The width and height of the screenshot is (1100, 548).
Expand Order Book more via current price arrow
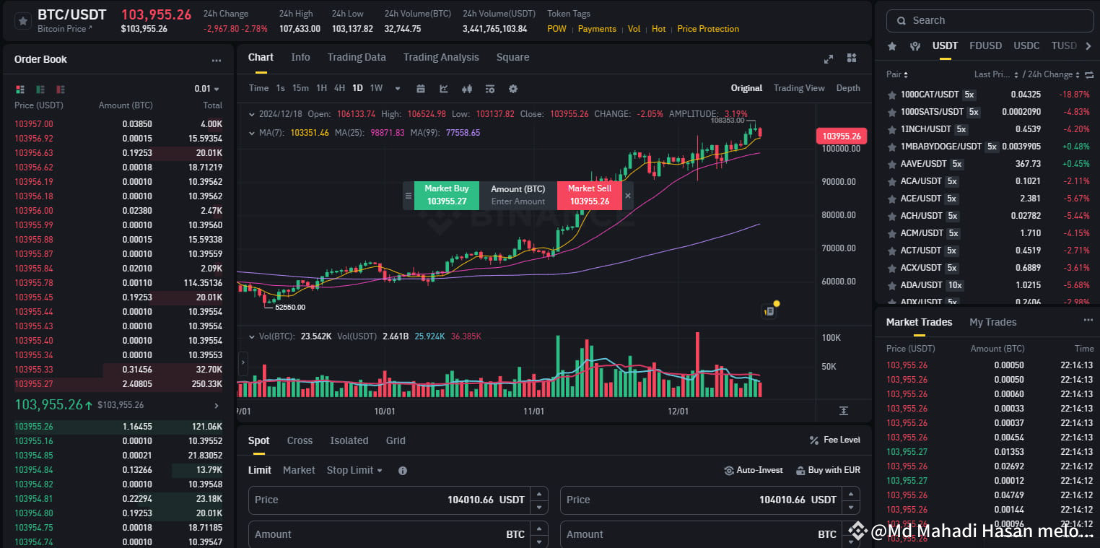(x=217, y=406)
